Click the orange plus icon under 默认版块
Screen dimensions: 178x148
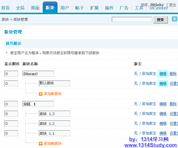(41, 94)
